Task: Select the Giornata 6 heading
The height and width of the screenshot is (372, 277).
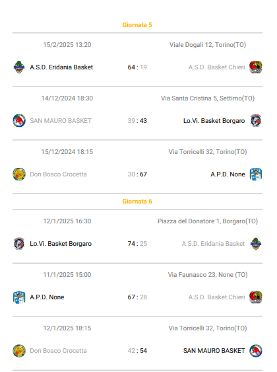Action: [137, 202]
